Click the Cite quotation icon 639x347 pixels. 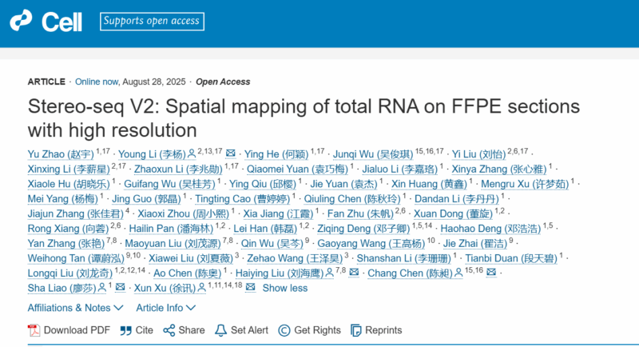pos(125,330)
